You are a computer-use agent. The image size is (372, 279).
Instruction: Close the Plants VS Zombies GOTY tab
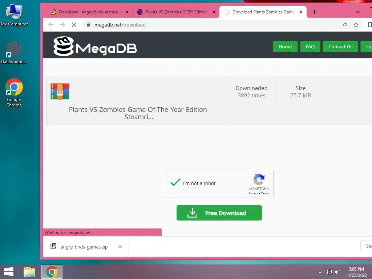[x=214, y=12]
